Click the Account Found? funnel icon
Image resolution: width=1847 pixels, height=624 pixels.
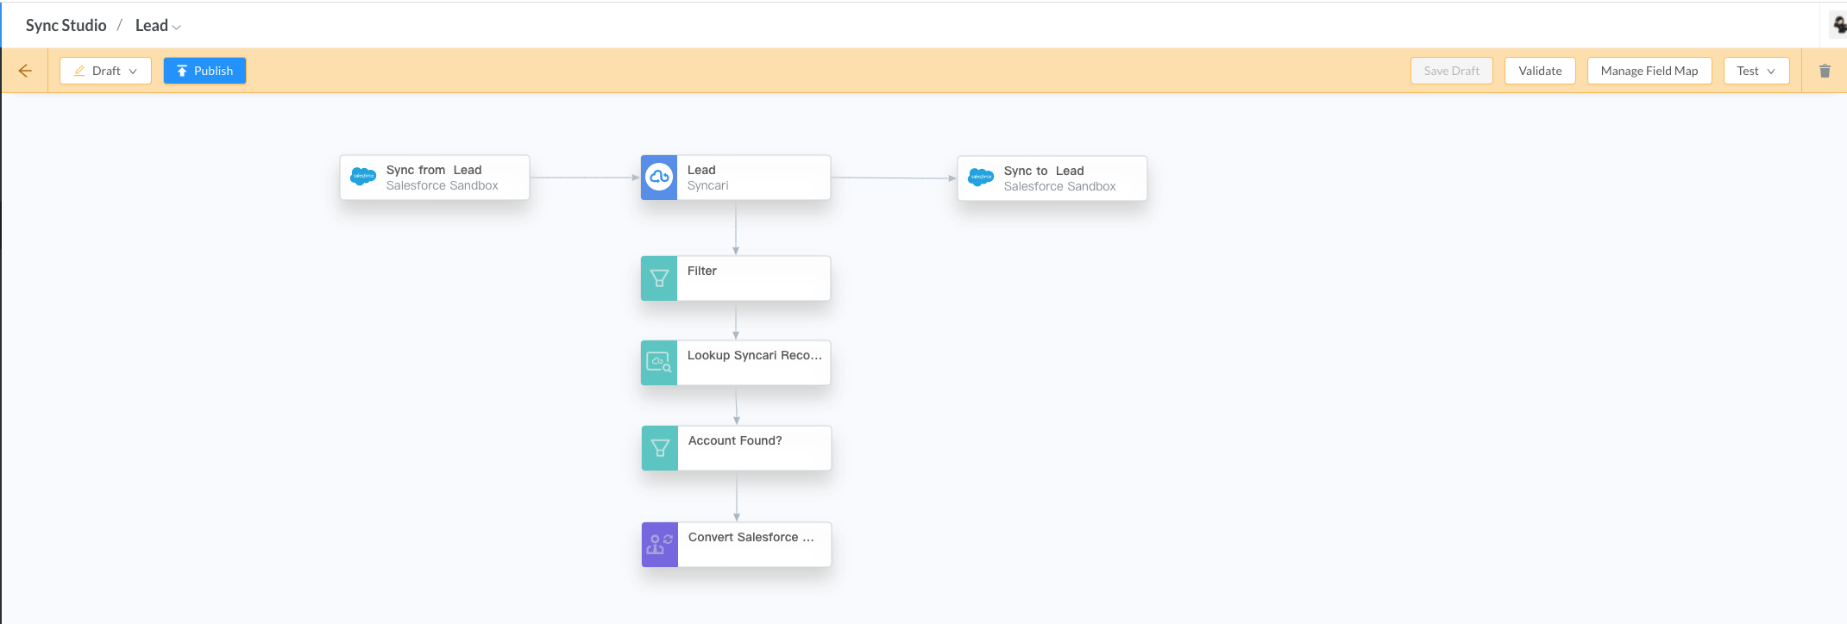pos(660,448)
